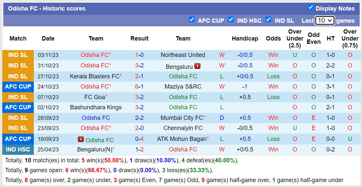
Task: Click IND SL label on 03/11/23 row
Action: [x=18, y=55]
